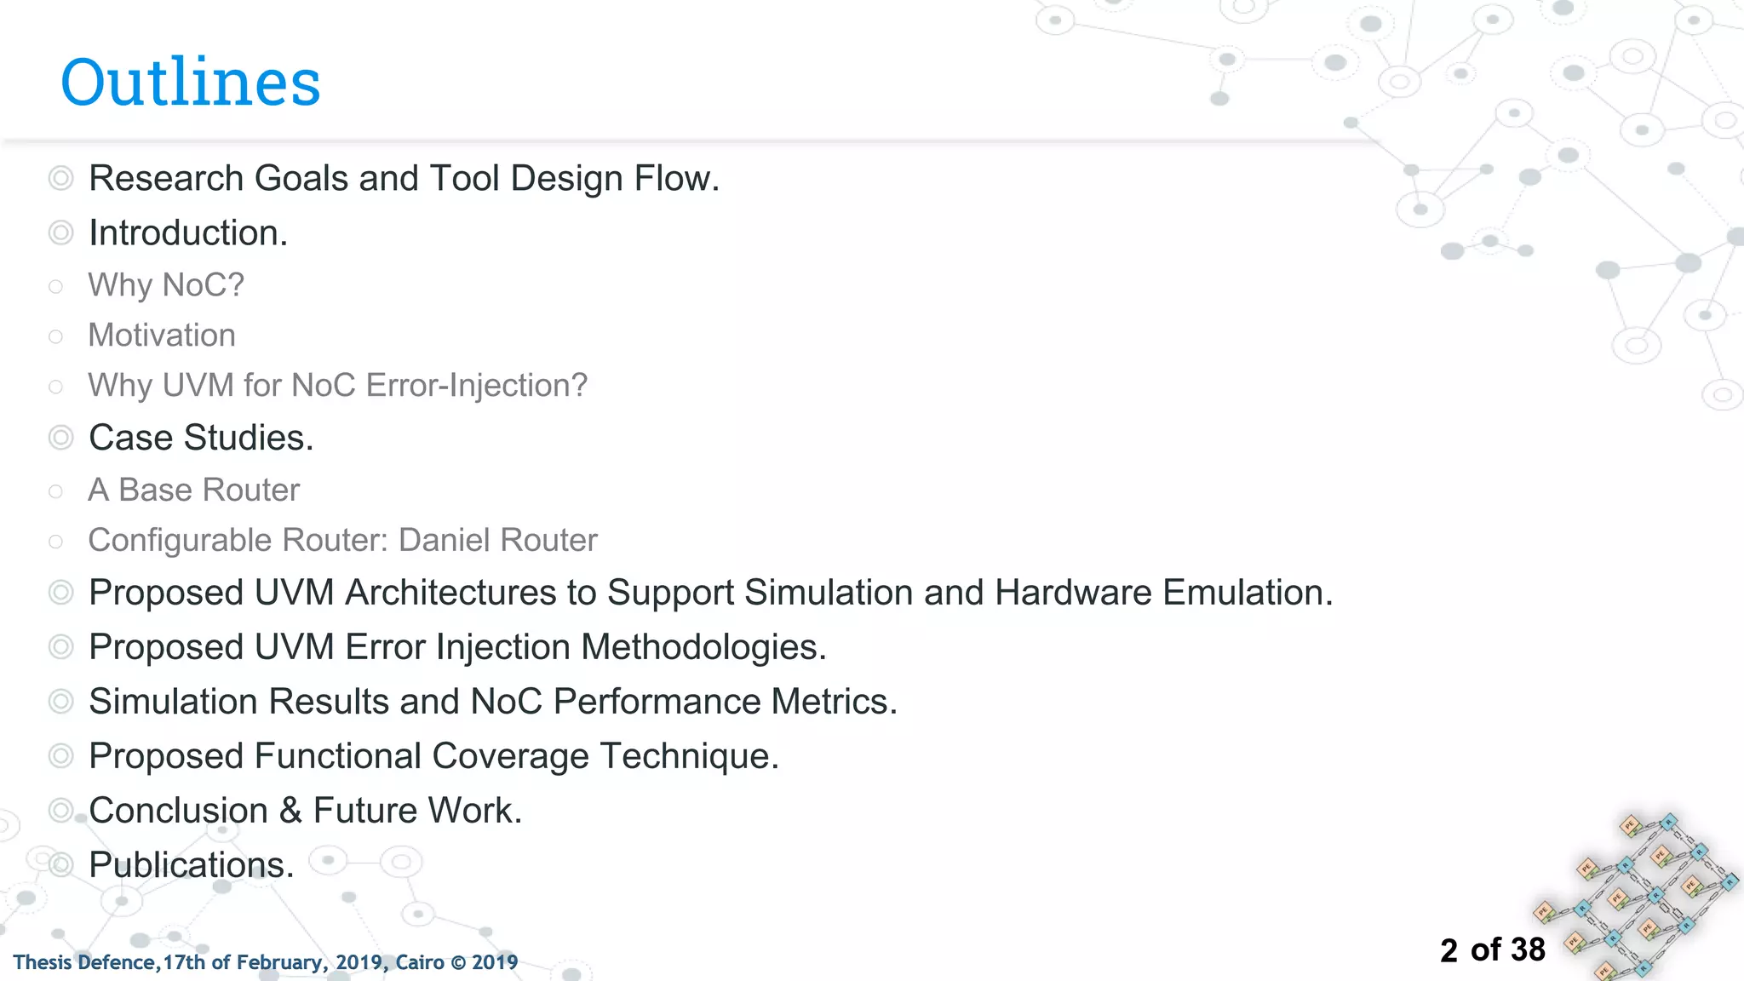This screenshot has width=1744, height=981.
Task: Click the bullet beside Simulation Results line
Action: [x=60, y=702]
